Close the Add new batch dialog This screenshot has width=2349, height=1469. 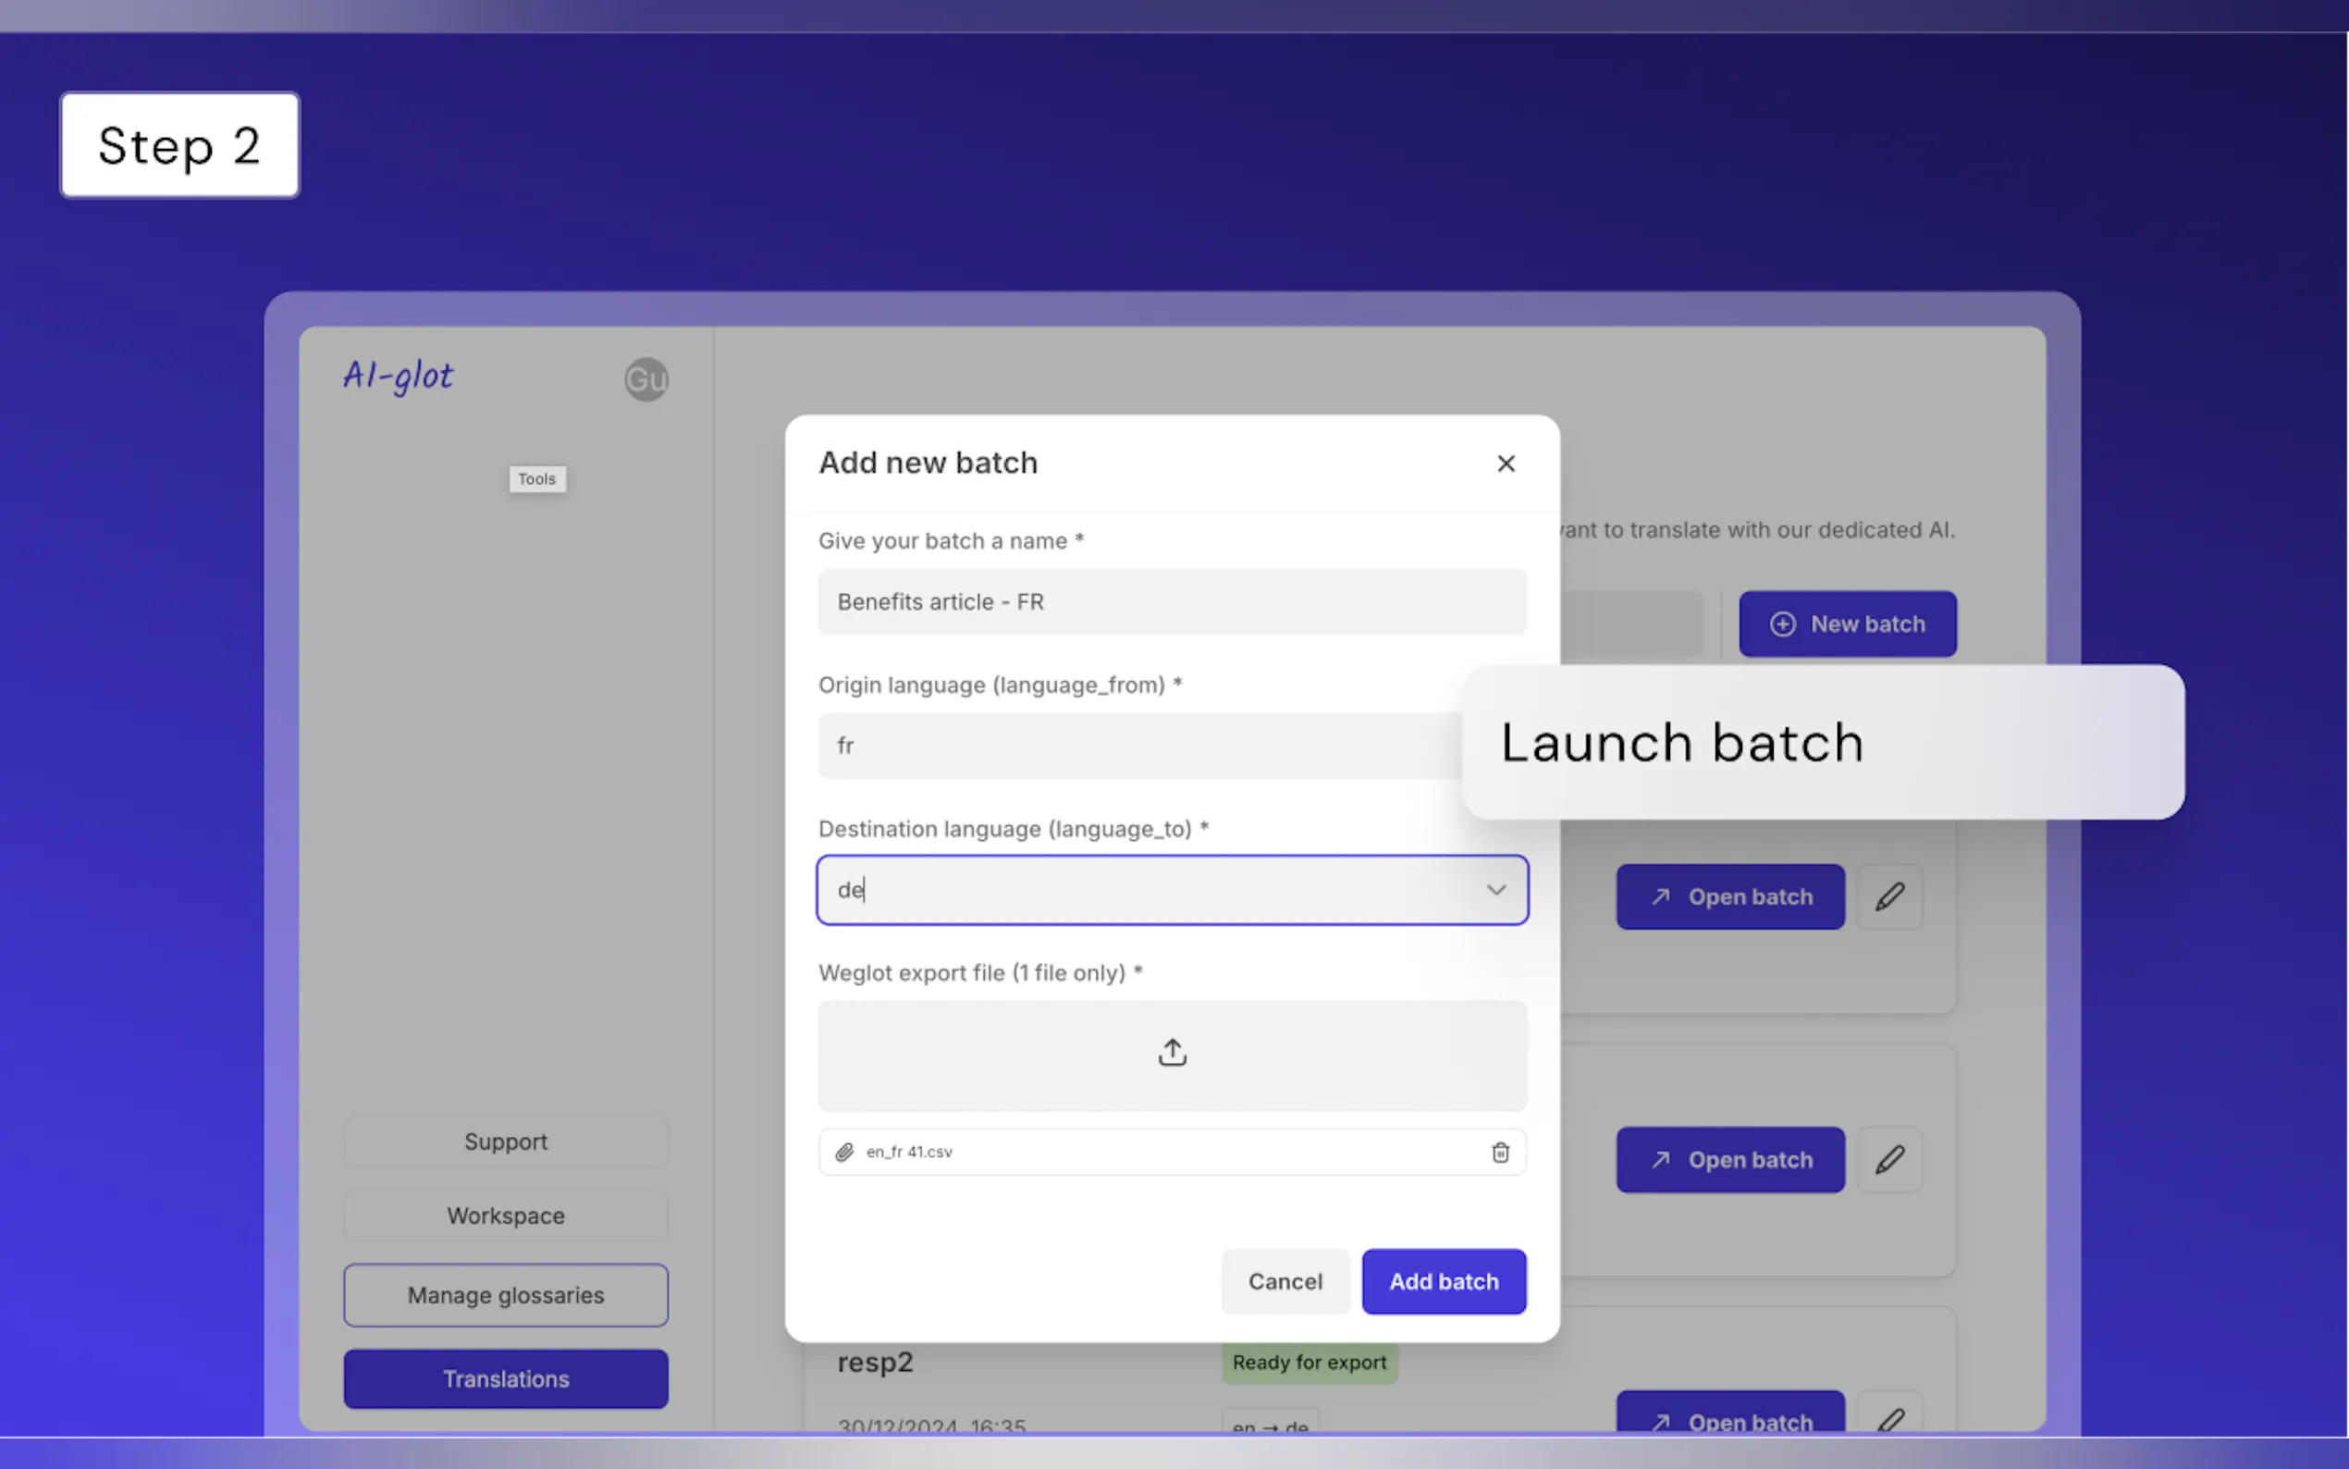click(x=1506, y=463)
